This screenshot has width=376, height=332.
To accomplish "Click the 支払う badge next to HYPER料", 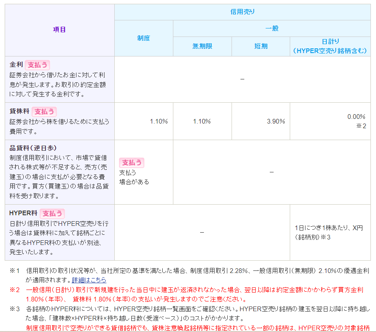I will (x=52, y=214).
